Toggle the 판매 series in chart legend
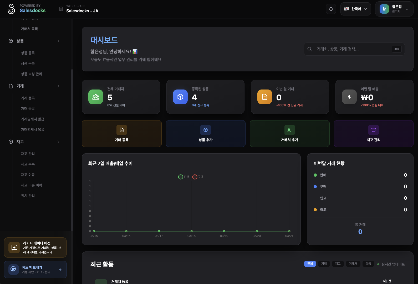This screenshot has width=418, height=284. click(184, 177)
